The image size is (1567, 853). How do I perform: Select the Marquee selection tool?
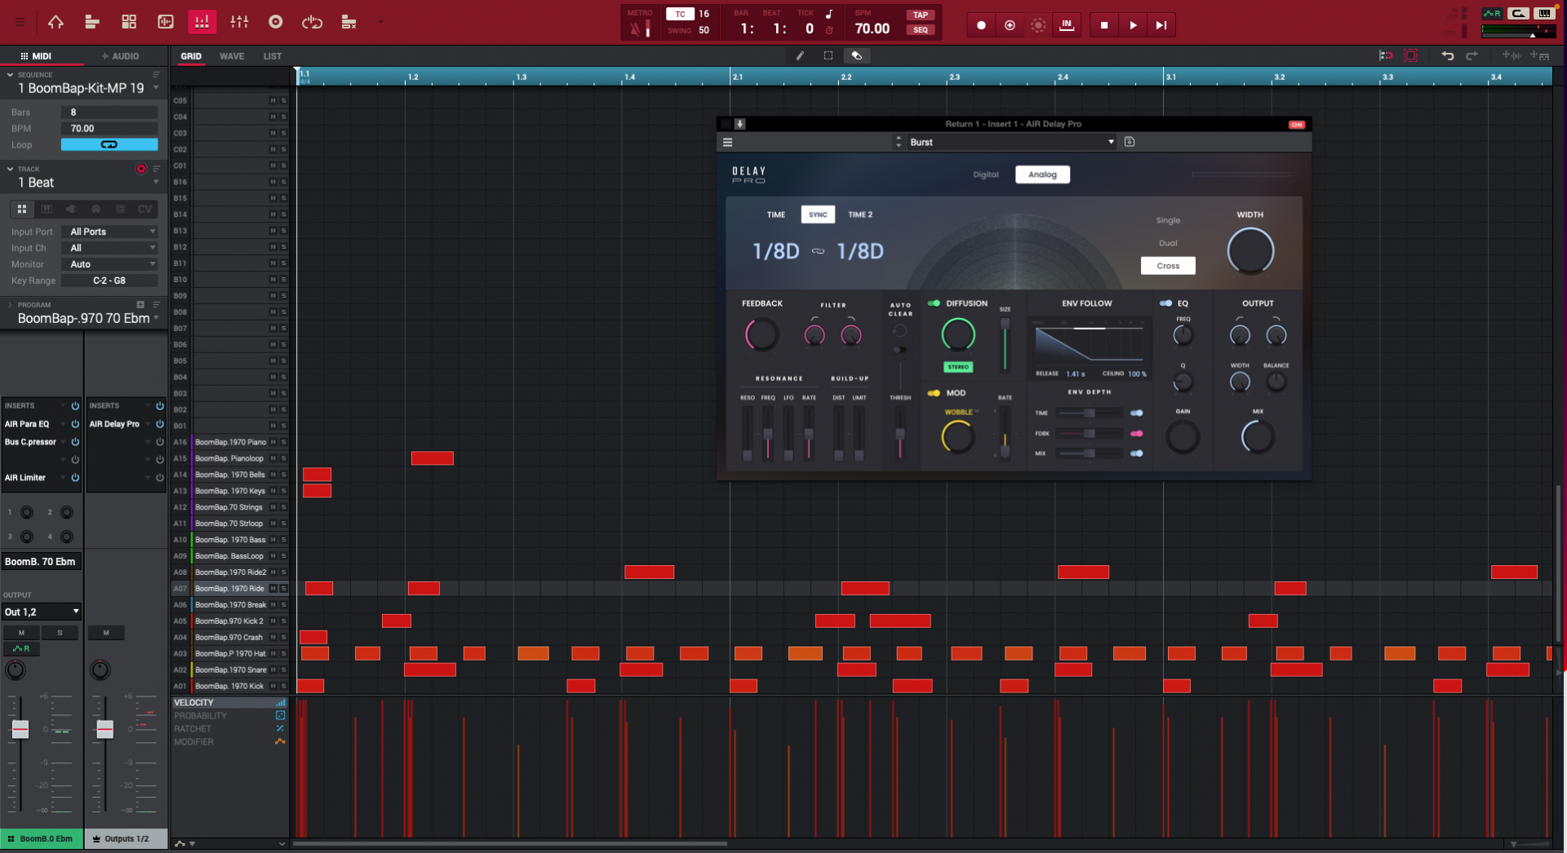click(x=828, y=55)
